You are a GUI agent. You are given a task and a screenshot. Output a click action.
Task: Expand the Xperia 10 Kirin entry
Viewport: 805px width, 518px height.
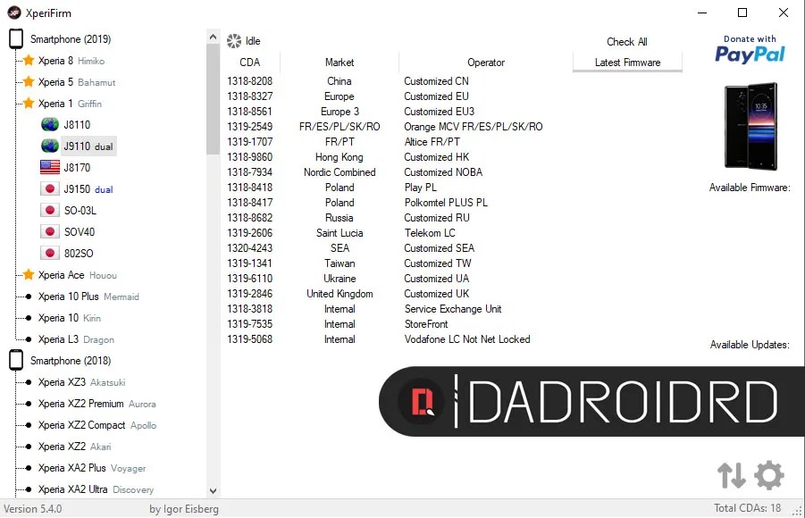[70, 318]
